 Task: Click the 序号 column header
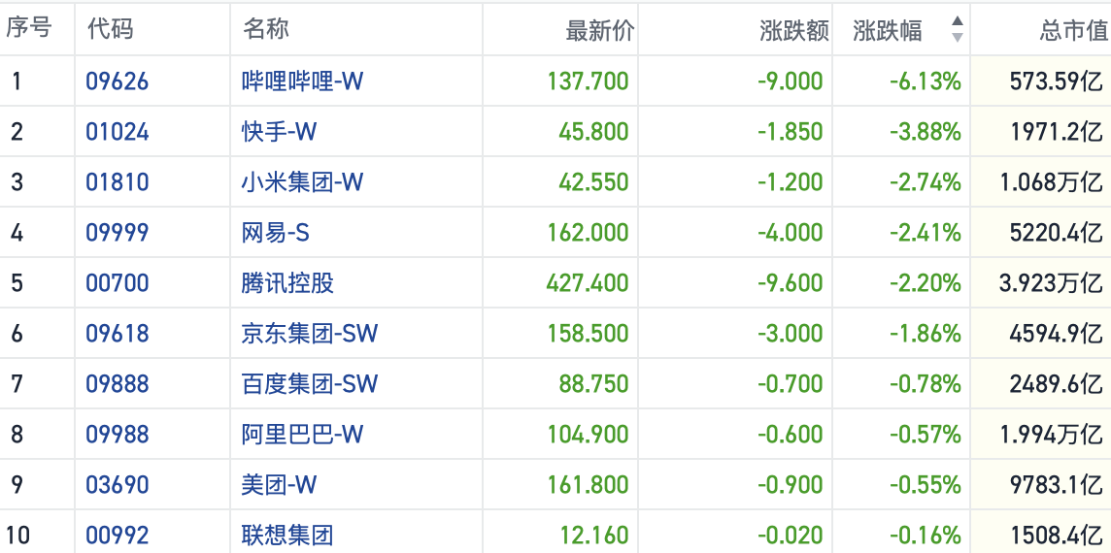tap(29, 29)
